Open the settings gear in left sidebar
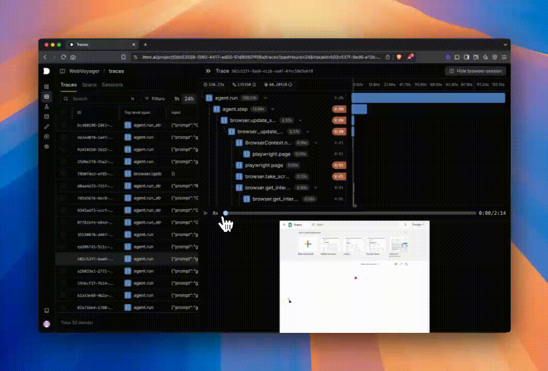548x371 pixels. [46, 146]
